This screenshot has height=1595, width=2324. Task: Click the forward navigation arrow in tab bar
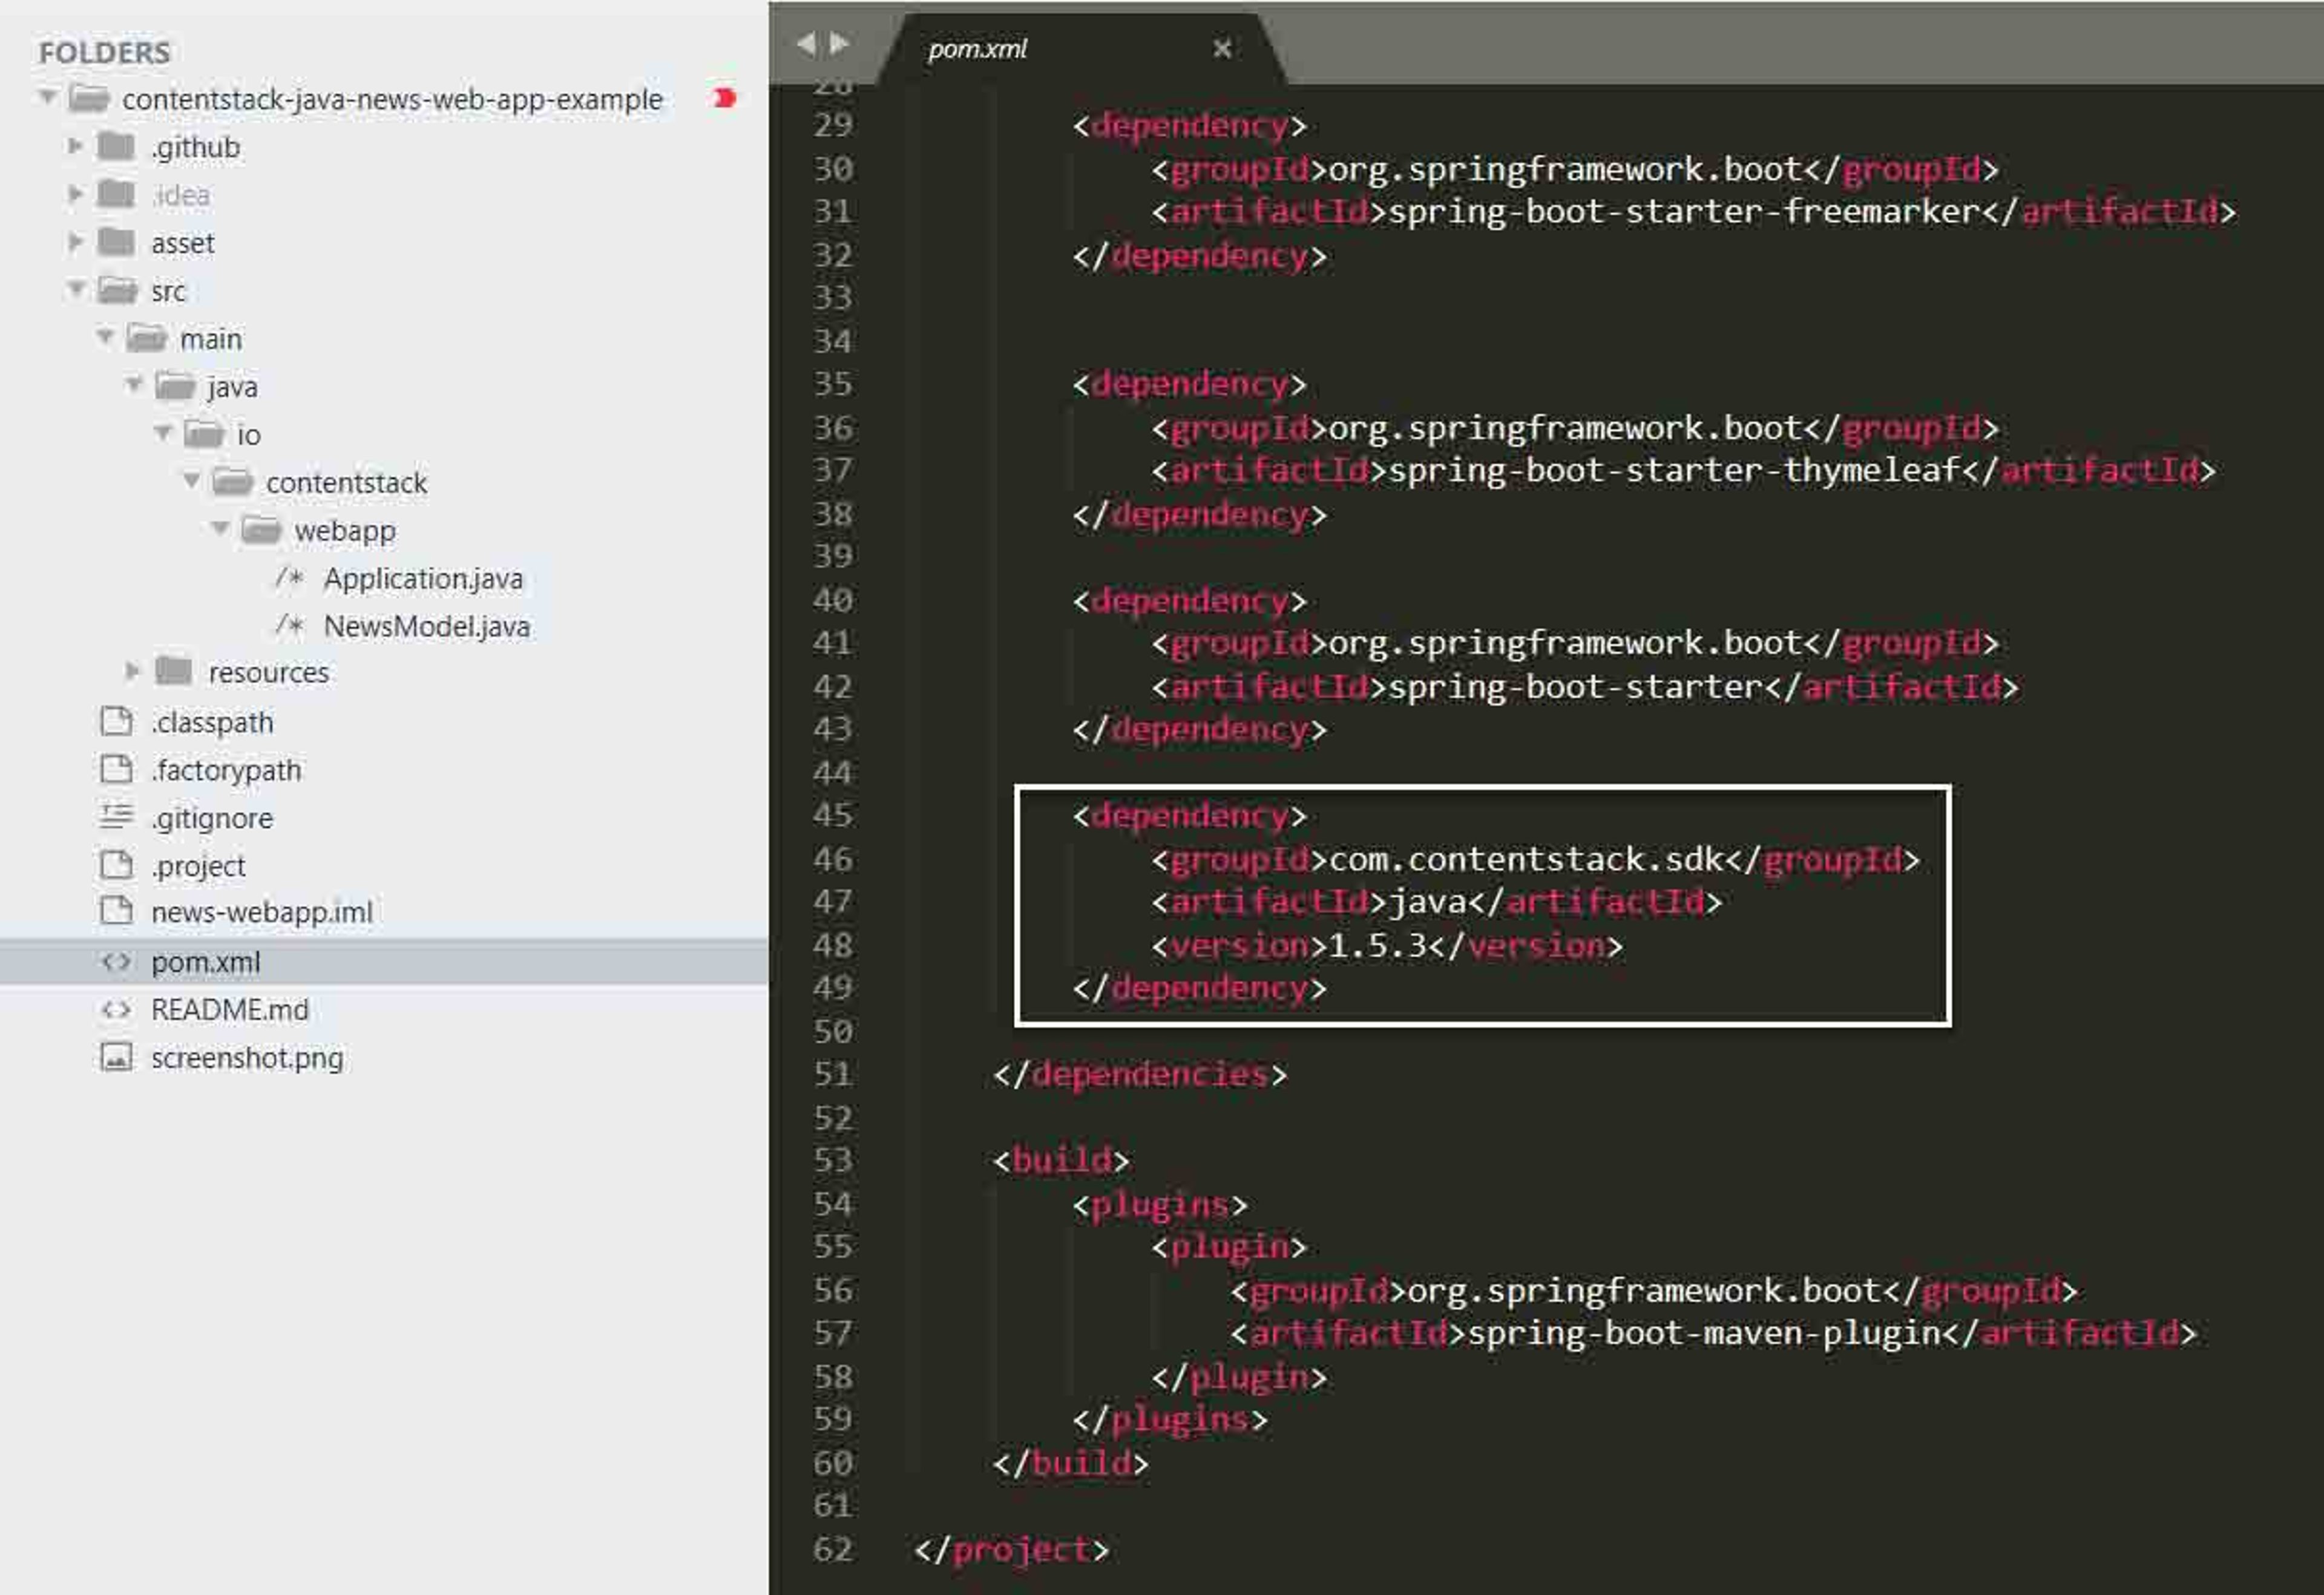pos(840,43)
